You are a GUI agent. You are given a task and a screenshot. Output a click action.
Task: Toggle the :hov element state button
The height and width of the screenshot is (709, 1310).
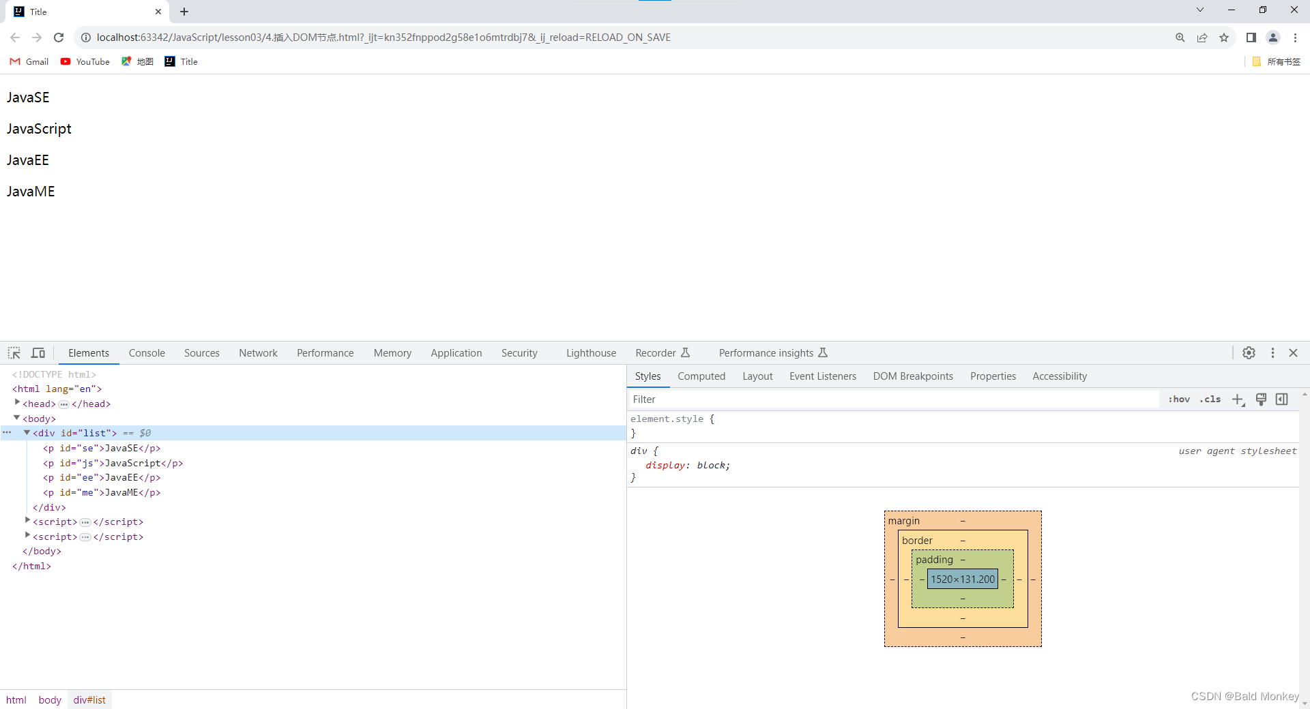1179,399
